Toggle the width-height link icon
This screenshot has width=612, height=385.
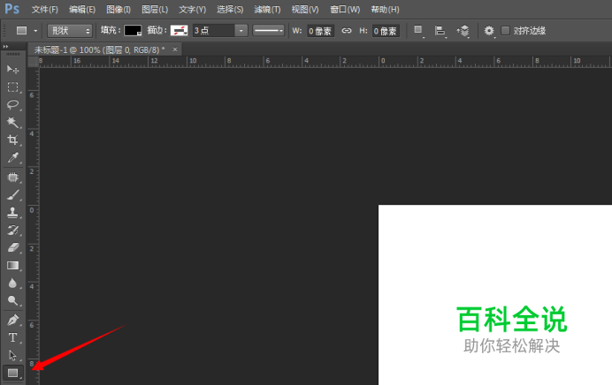(x=347, y=30)
